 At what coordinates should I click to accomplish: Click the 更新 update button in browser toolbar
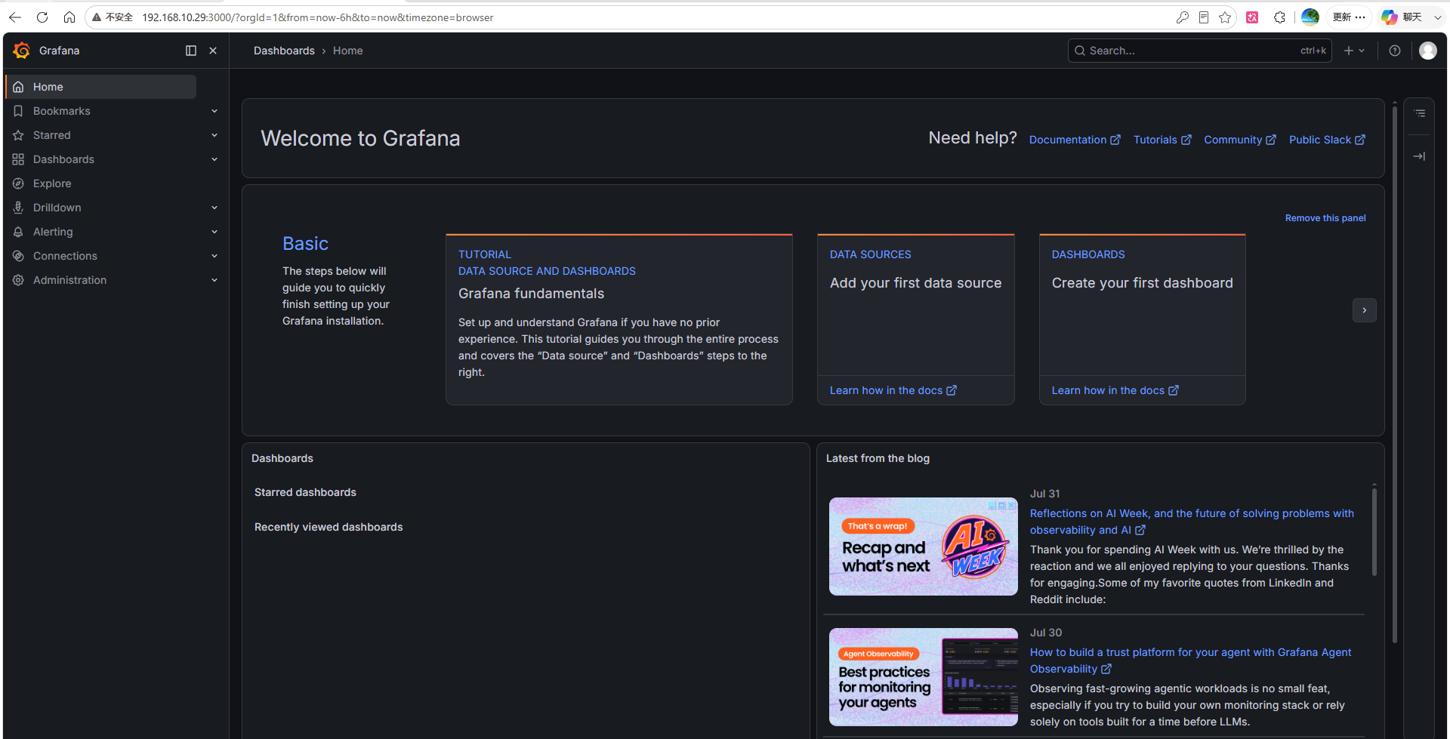(1349, 17)
